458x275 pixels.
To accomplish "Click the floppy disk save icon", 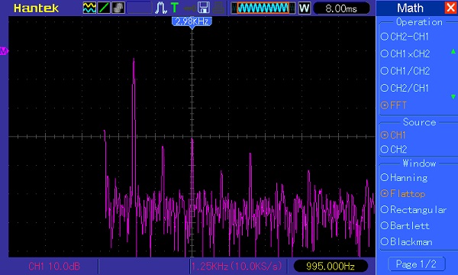I will pyautogui.click(x=204, y=8).
